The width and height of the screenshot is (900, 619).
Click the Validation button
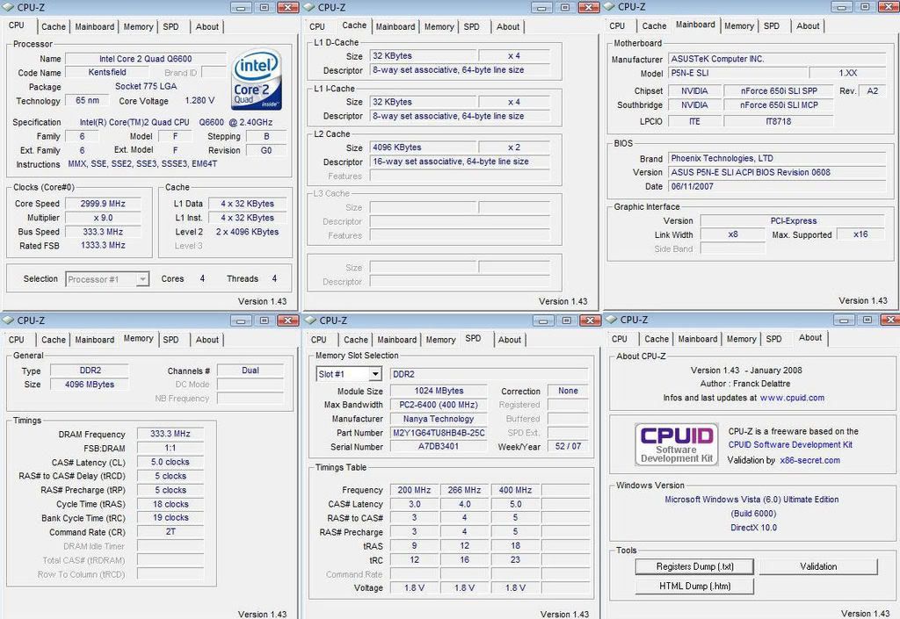pyautogui.click(x=818, y=567)
